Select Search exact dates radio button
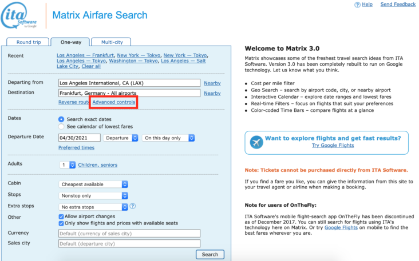Viewport: 419px width, 261px height. click(x=61, y=119)
